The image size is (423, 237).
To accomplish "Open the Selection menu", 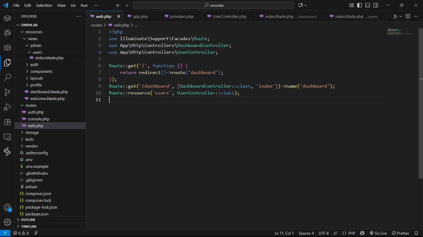I will [44, 5].
